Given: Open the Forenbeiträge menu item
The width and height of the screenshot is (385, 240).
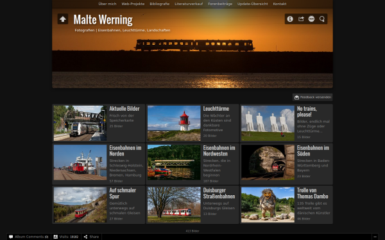Looking at the screenshot, I should pos(220,4).
